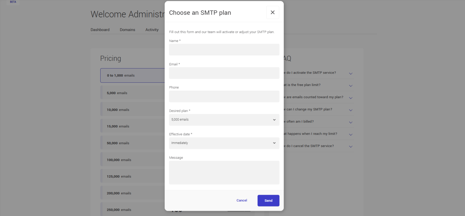Select the Dashboard tab
465x216 pixels.
pyautogui.click(x=100, y=30)
